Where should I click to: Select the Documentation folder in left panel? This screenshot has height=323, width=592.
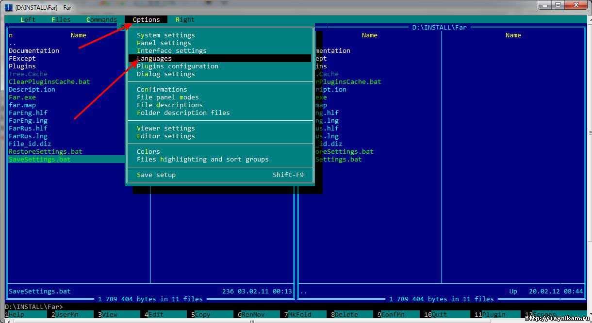tap(34, 51)
